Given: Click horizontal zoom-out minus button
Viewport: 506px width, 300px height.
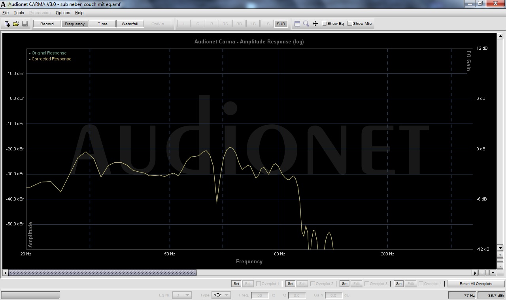Looking at the screenshot, I should tap(482, 273).
